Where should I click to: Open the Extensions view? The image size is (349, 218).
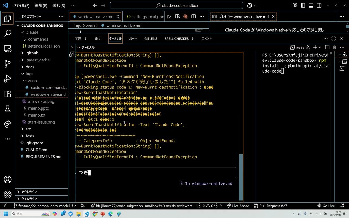[7, 94]
